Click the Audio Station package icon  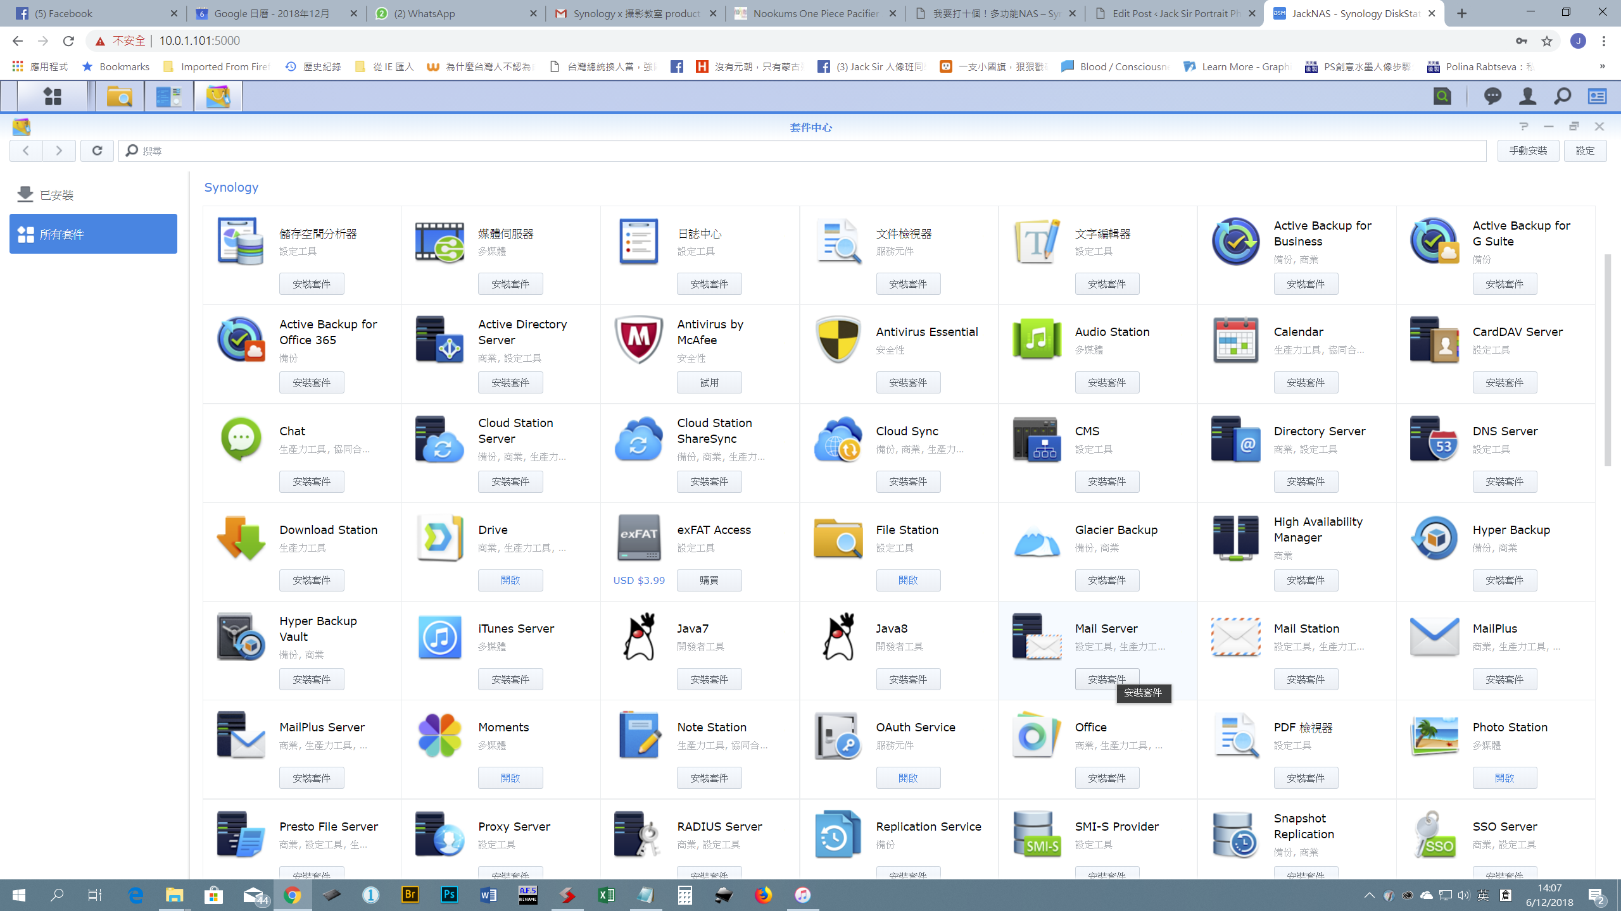tap(1037, 340)
